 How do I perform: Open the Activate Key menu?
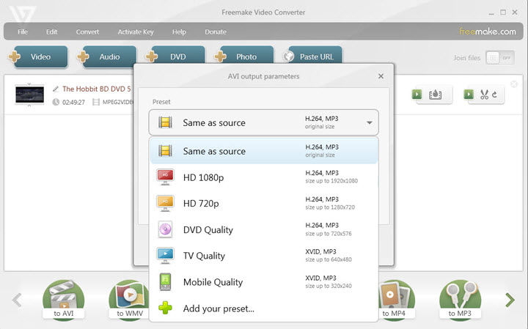pos(136,32)
